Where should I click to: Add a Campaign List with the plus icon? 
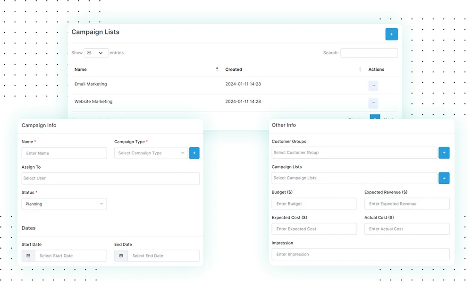pos(444,178)
